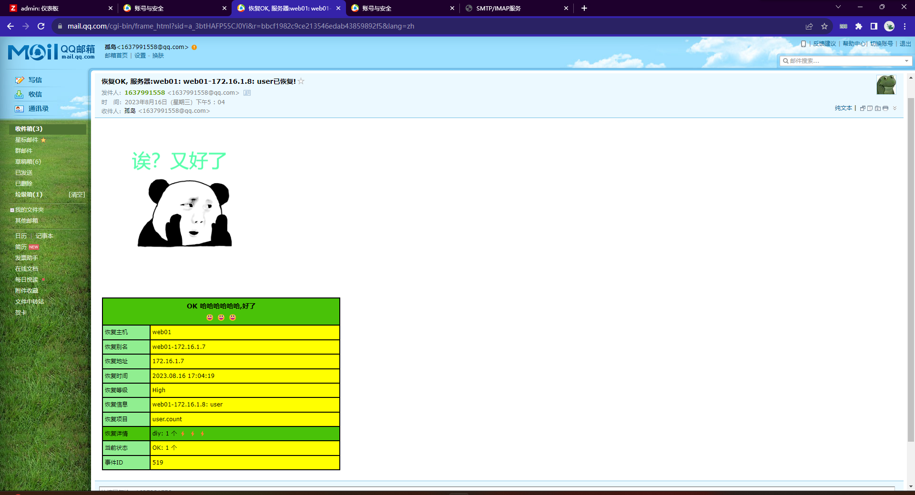Click the 收信 receive mail icon
This screenshot has height=495, width=915.
[x=20, y=94]
